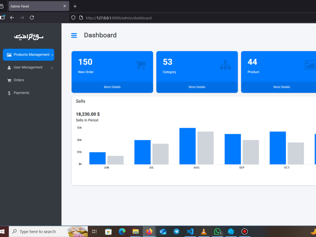Click the 18,230.00 $ sells total

tap(88, 114)
